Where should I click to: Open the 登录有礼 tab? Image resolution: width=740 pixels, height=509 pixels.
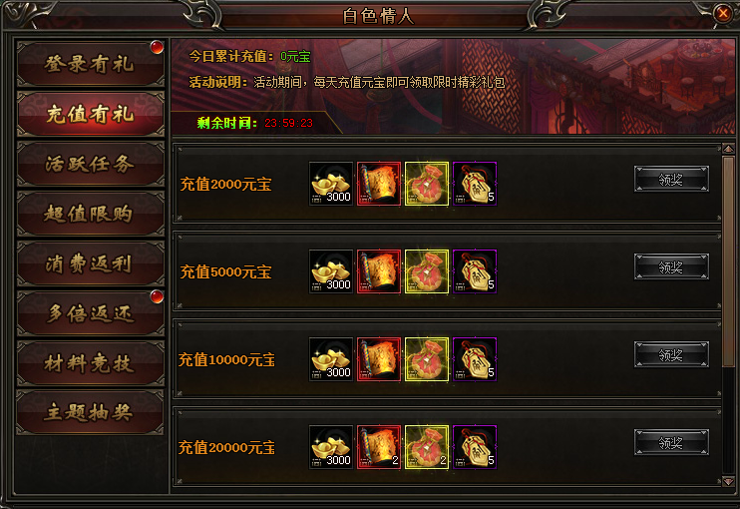pyautogui.click(x=91, y=64)
